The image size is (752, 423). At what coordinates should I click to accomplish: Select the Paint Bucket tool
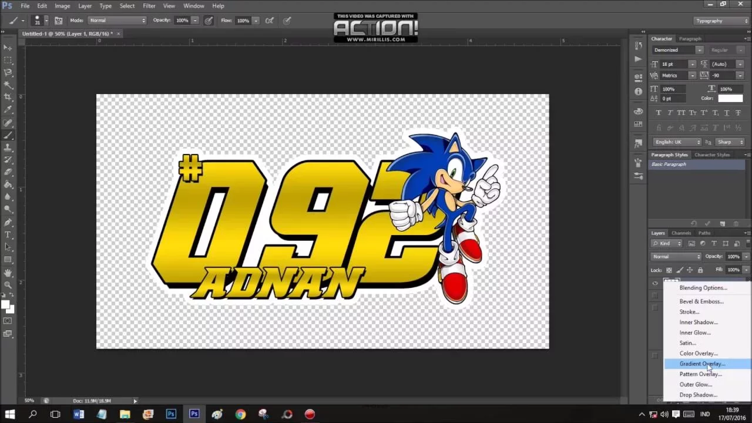pyautogui.click(x=8, y=184)
